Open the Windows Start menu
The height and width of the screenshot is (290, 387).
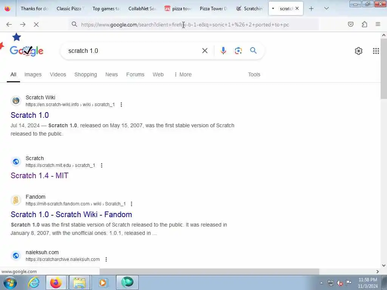tap(10, 282)
